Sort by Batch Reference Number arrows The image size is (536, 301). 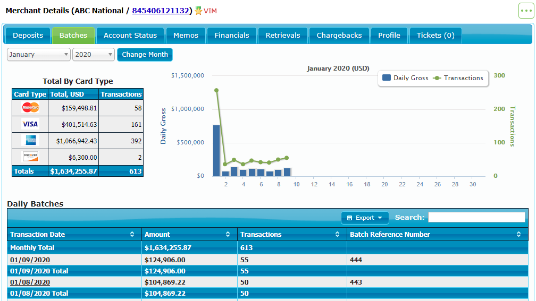coord(518,234)
